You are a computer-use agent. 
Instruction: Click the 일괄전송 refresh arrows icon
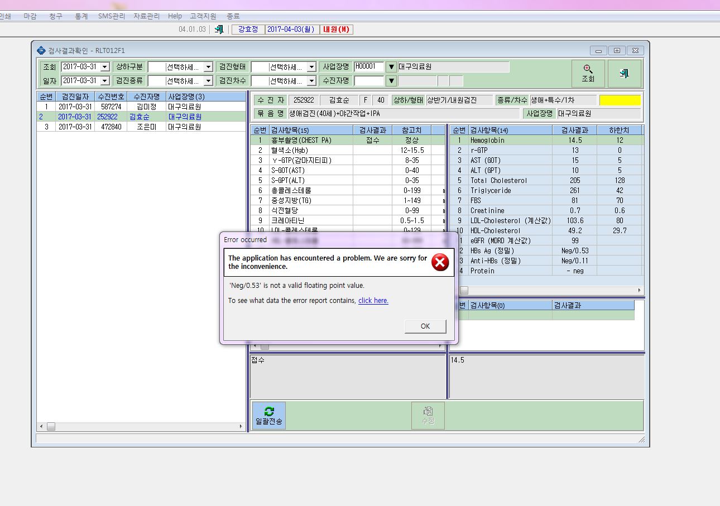click(x=269, y=411)
